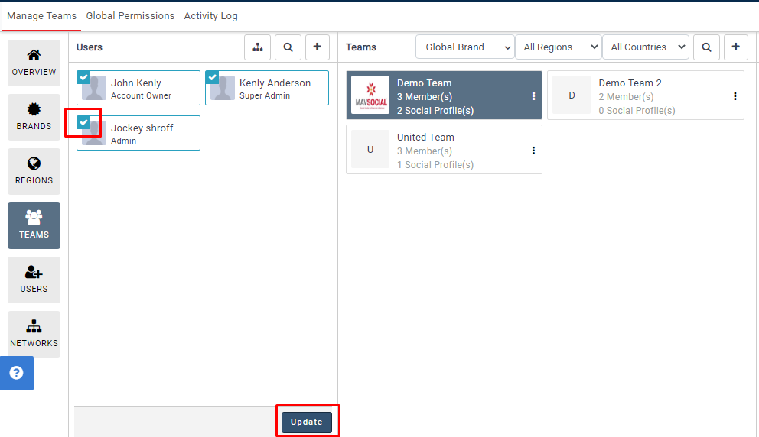The height and width of the screenshot is (437, 759).
Task: Click hierarchy icon in Users panel header
Action: pyautogui.click(x=258, y=47)
